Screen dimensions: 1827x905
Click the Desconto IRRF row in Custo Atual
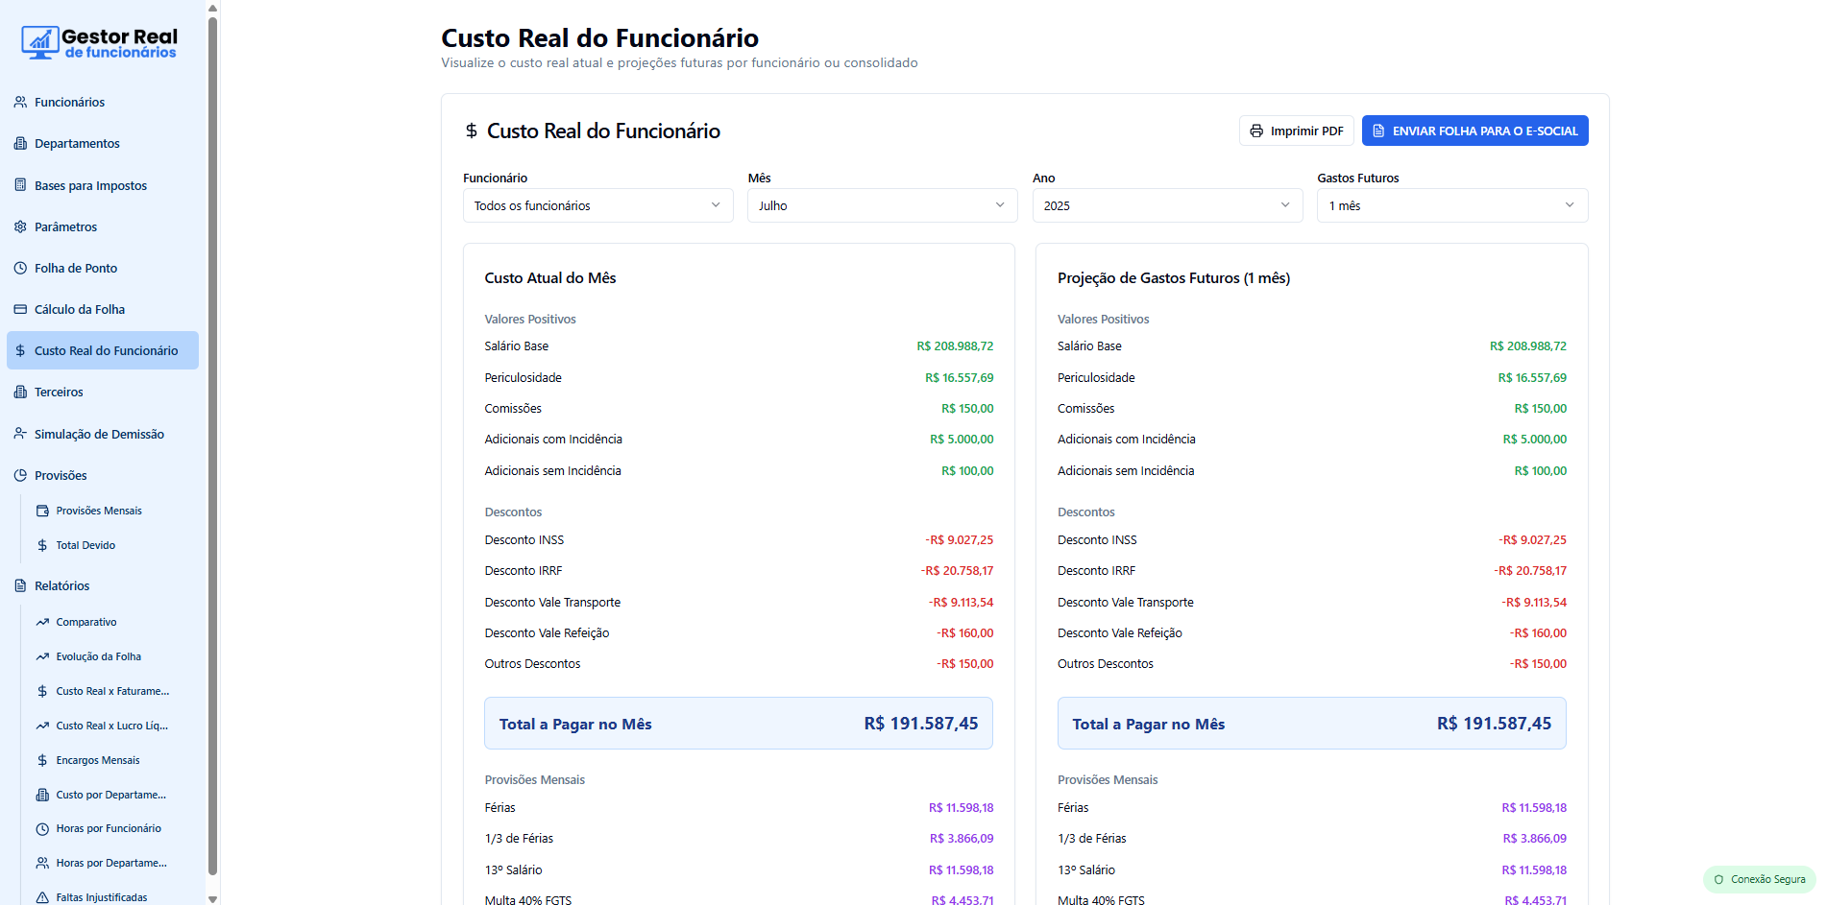pyautogui.click(x=739, y=570)
